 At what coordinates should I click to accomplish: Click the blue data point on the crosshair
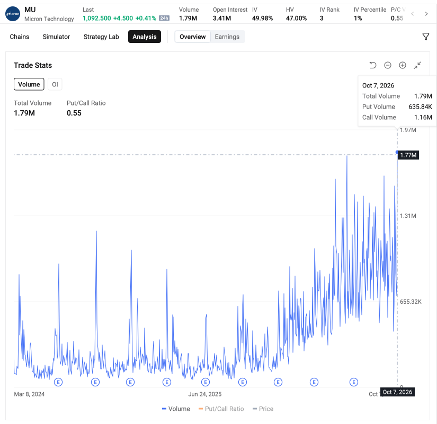tap(397, 152)
